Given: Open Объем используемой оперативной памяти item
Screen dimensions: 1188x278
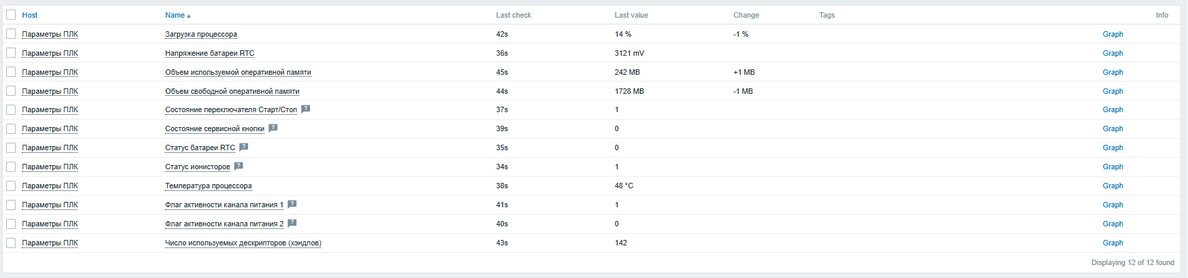Looking at the screenshot, I should [238, 72].
